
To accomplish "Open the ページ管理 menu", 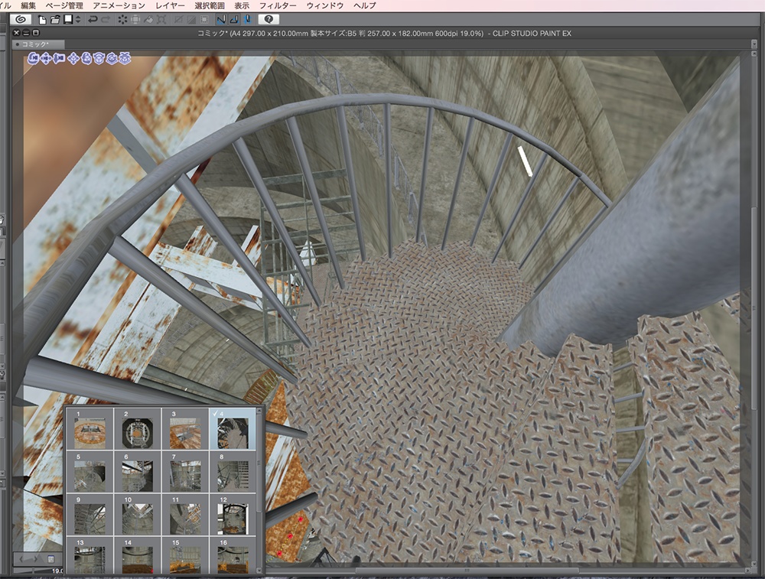I will (64, 5).
